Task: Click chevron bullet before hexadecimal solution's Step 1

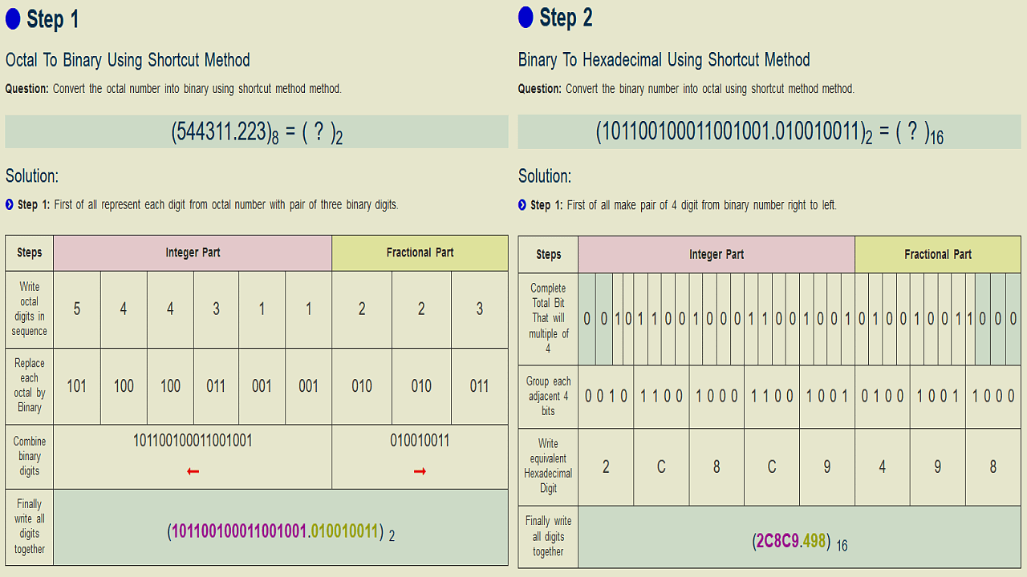Action: pos(522,205)
